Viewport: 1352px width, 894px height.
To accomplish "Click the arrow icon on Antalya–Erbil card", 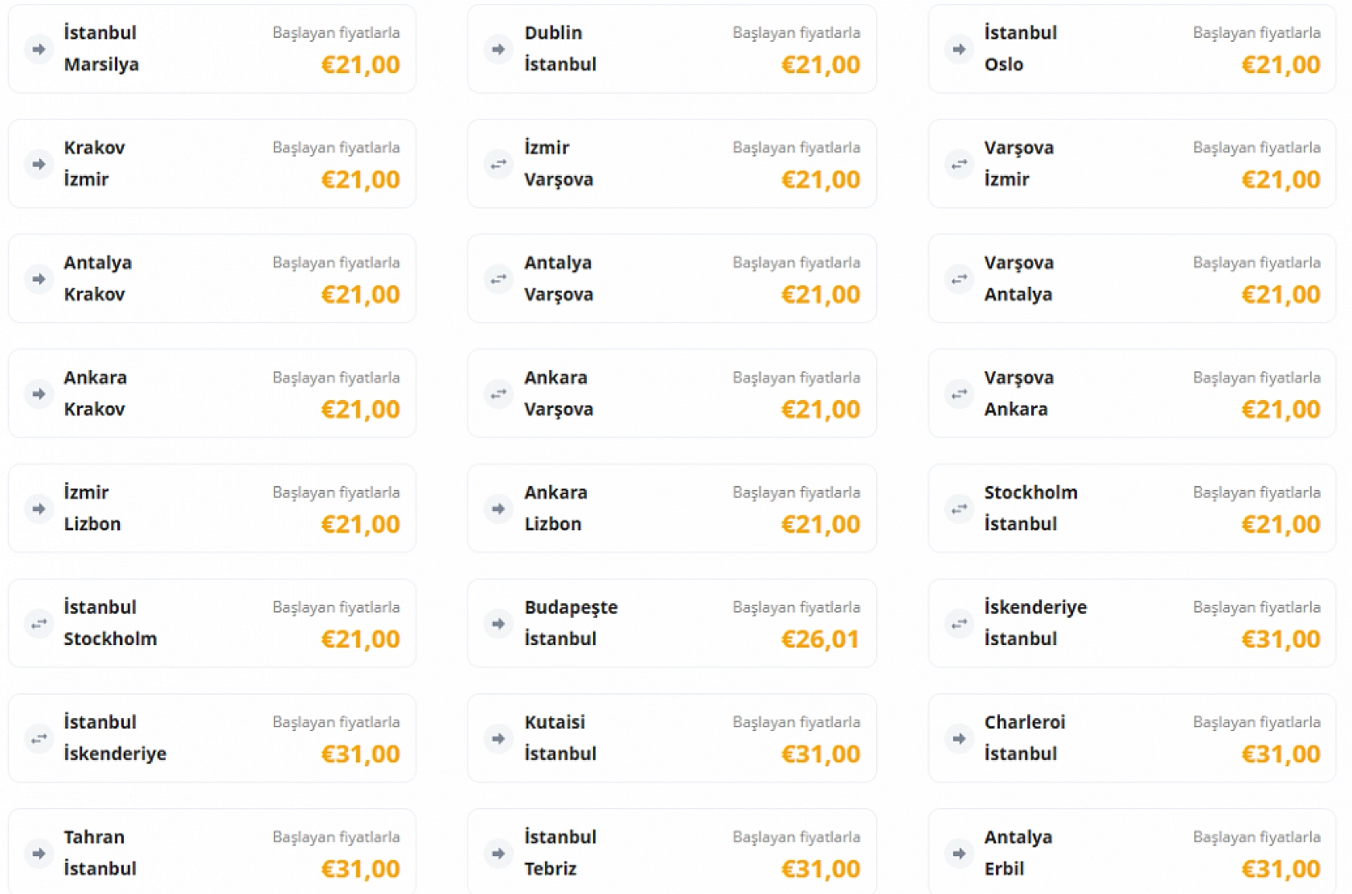I will [959, 853].
